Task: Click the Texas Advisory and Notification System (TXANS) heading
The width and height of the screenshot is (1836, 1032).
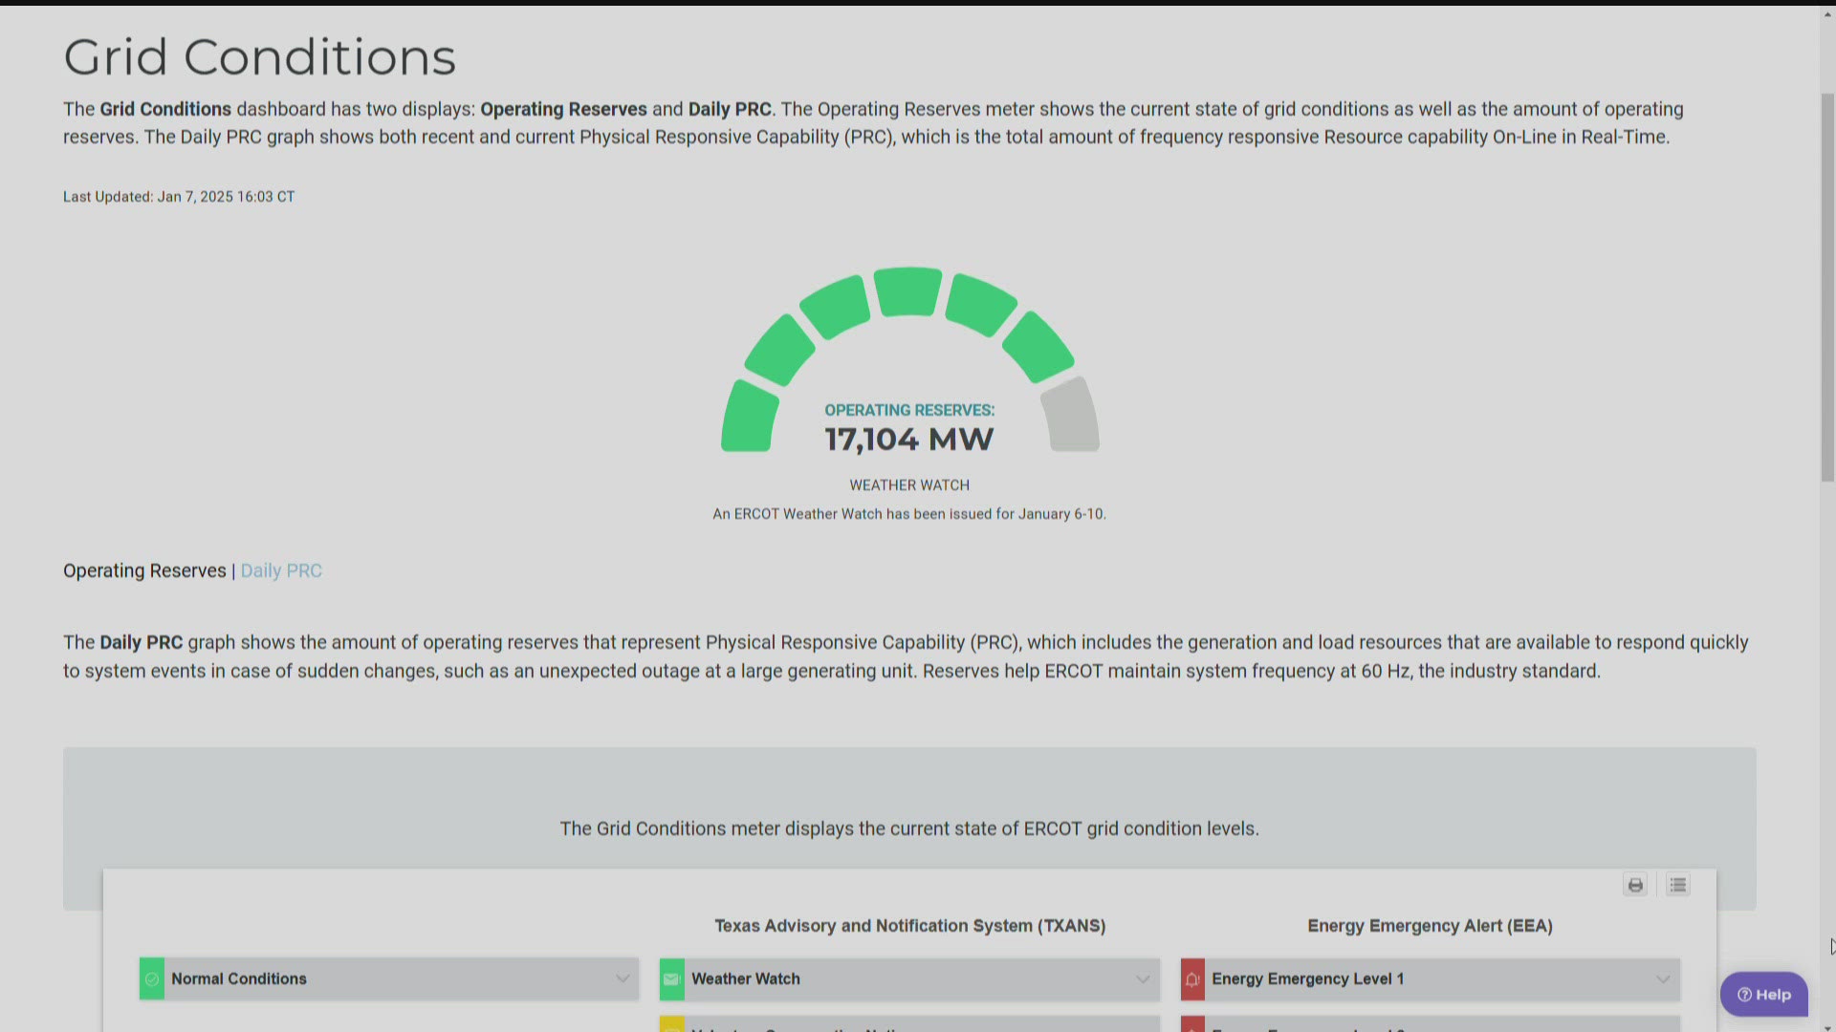Action: (x=909, y=926)
